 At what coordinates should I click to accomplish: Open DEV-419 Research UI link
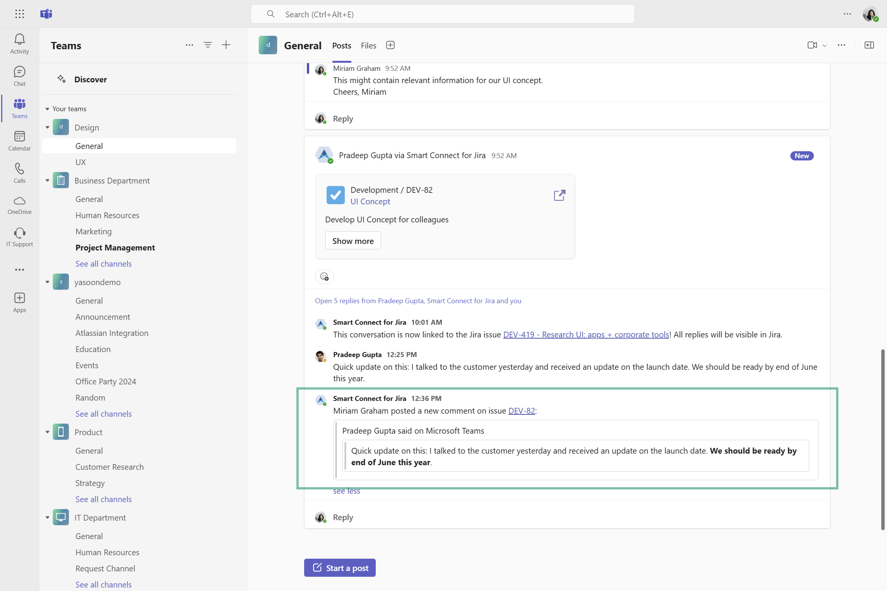pos(586,334)
